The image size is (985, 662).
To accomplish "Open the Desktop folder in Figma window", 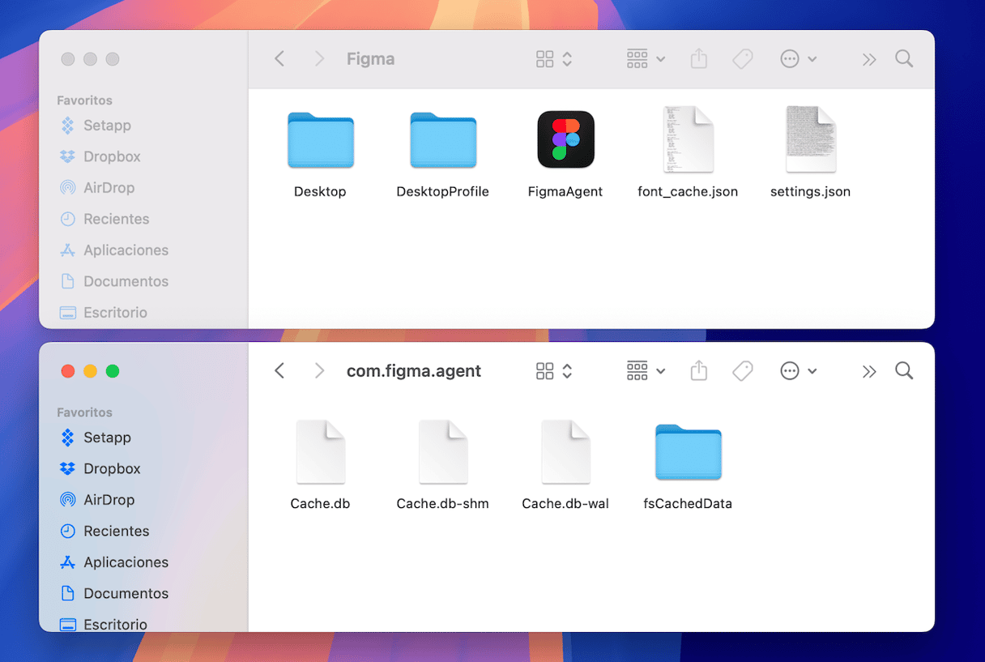I will (321, 140).
